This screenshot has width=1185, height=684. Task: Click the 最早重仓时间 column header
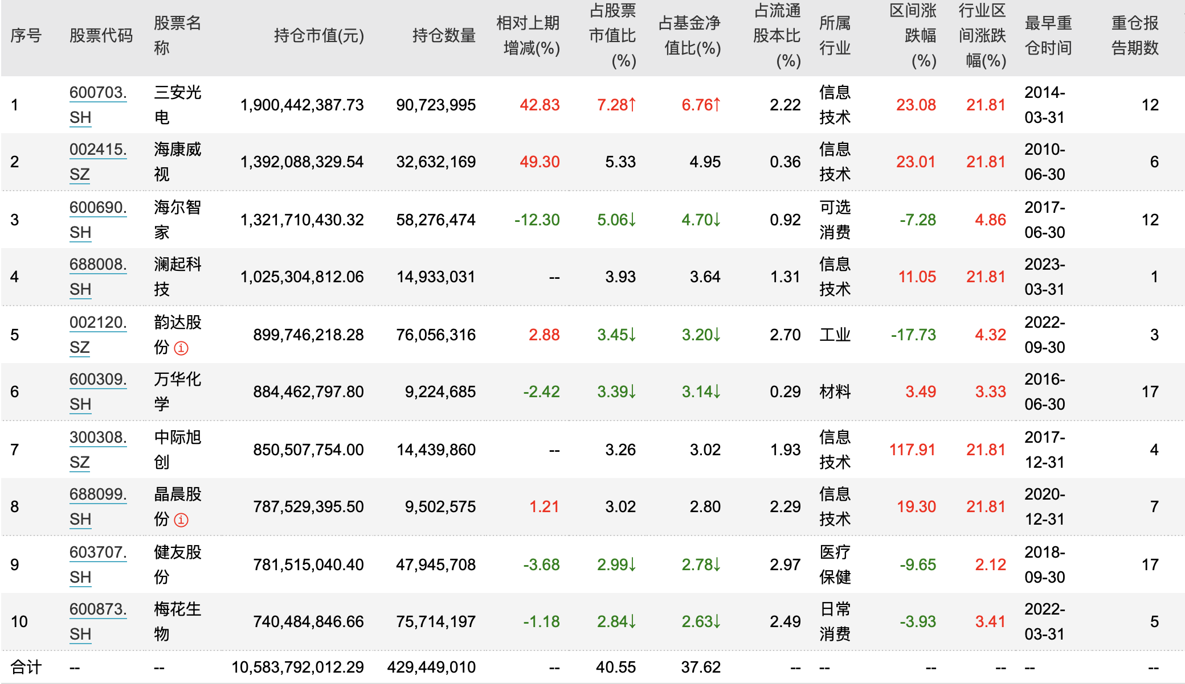click(x=1049, y=35)
